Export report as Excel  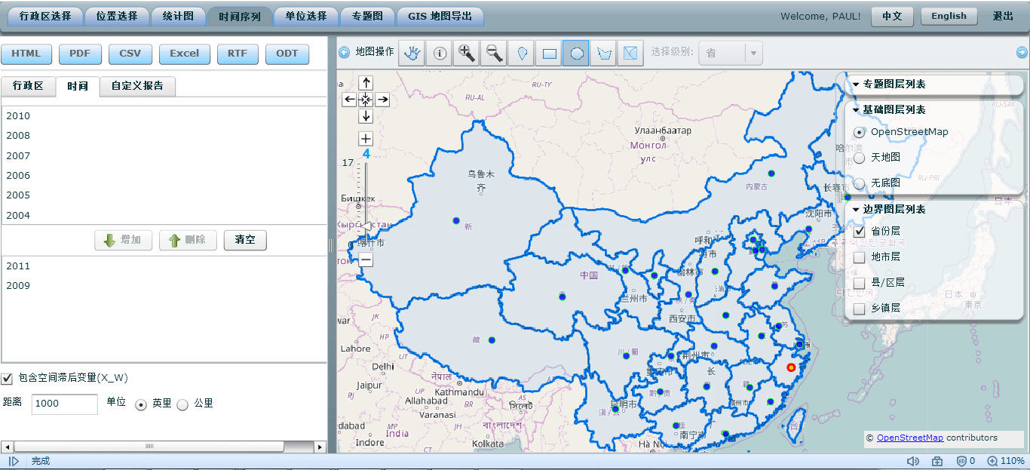coord(185,54)
